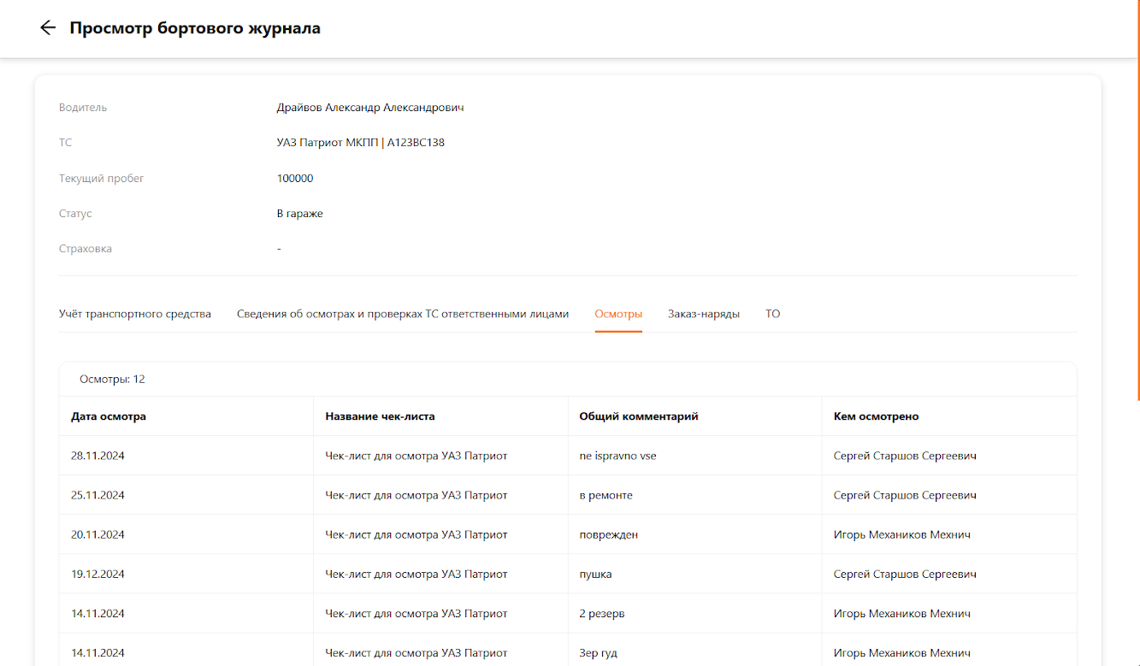Viewport: 1140px width, 666px height.
Task: Click driver name Драйвов Александр Александрович
Action: tap(370, 108)
